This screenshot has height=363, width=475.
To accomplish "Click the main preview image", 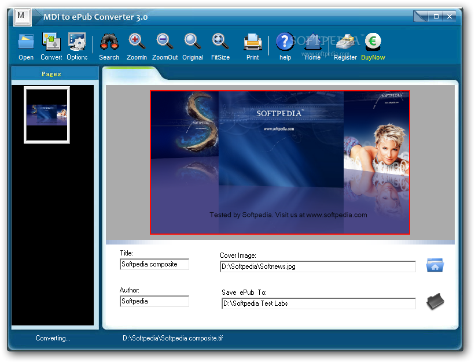I will [280, 162].
